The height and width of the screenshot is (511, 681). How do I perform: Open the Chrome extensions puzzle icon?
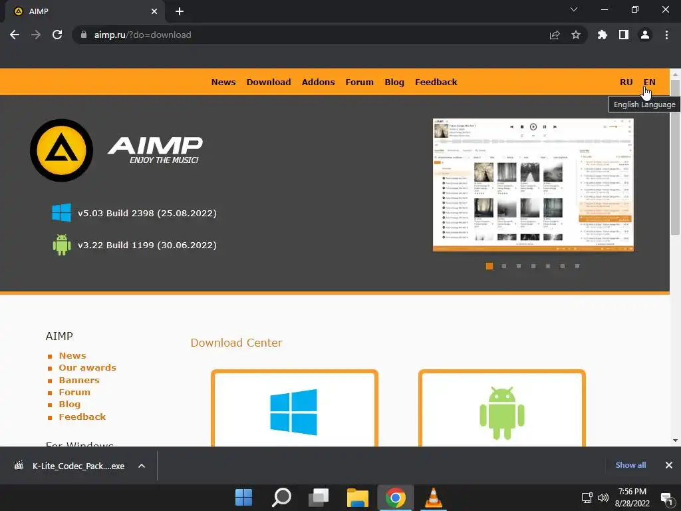602,35
